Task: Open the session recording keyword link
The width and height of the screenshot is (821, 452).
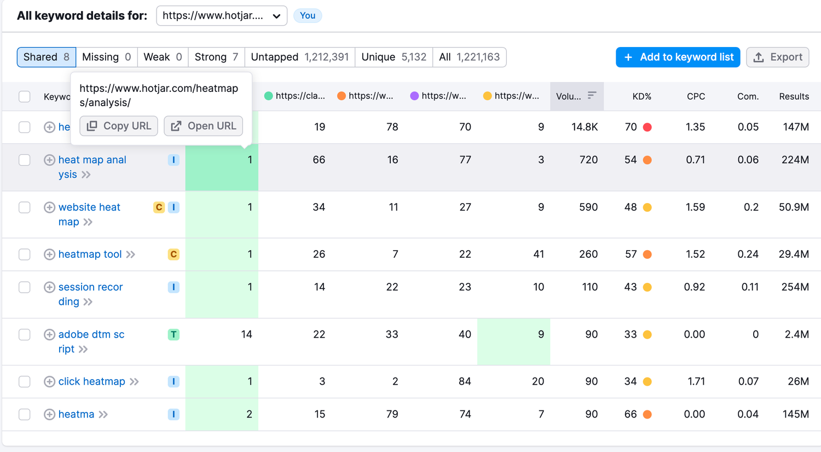Action: (90, 294)
